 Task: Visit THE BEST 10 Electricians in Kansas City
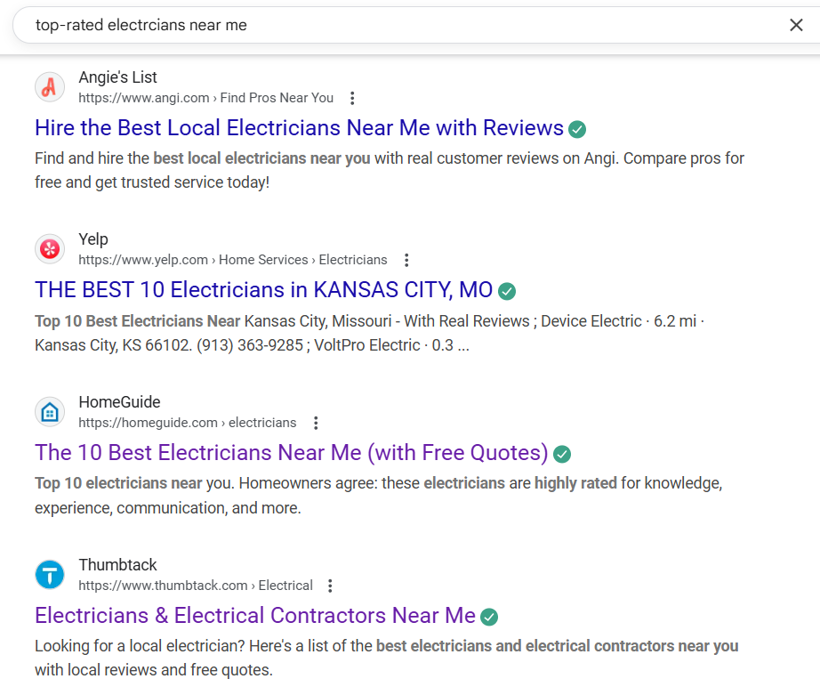click(262, 290)
